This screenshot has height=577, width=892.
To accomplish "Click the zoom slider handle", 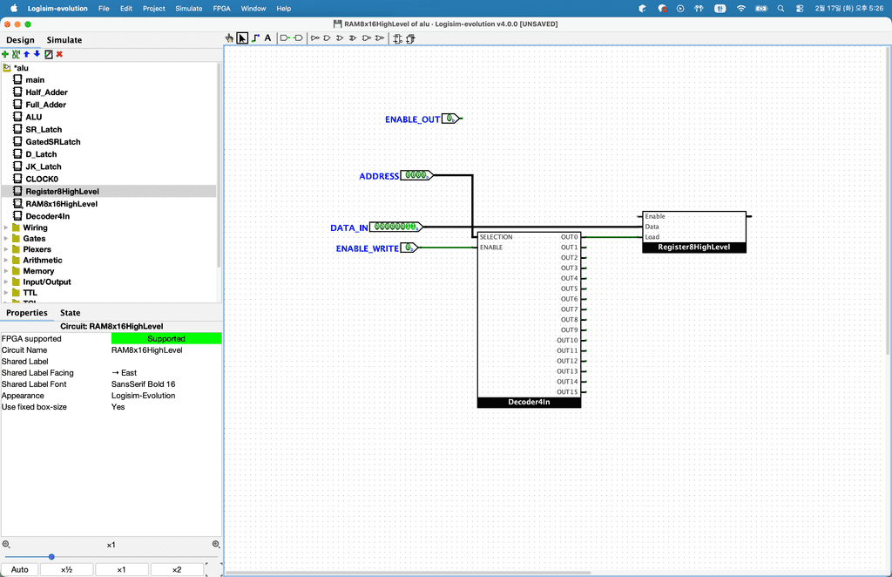I will (51, 556).
